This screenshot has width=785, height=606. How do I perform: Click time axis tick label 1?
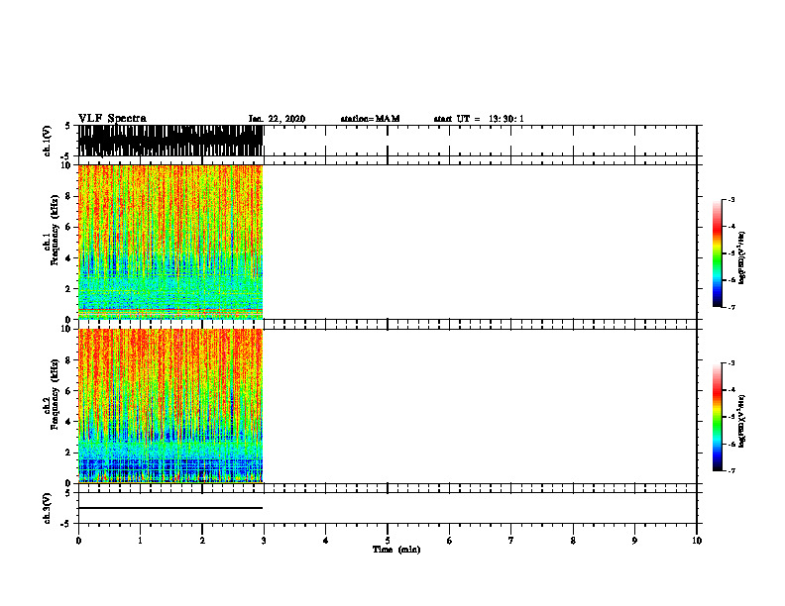click(x=140, y=541)
